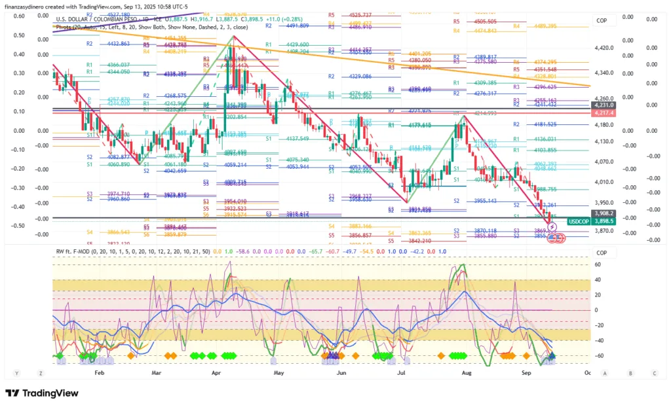671x407 pixels.
Task: Click the Z scale button on the time axis
Action: pyautogui.click(x=41, y=373)
